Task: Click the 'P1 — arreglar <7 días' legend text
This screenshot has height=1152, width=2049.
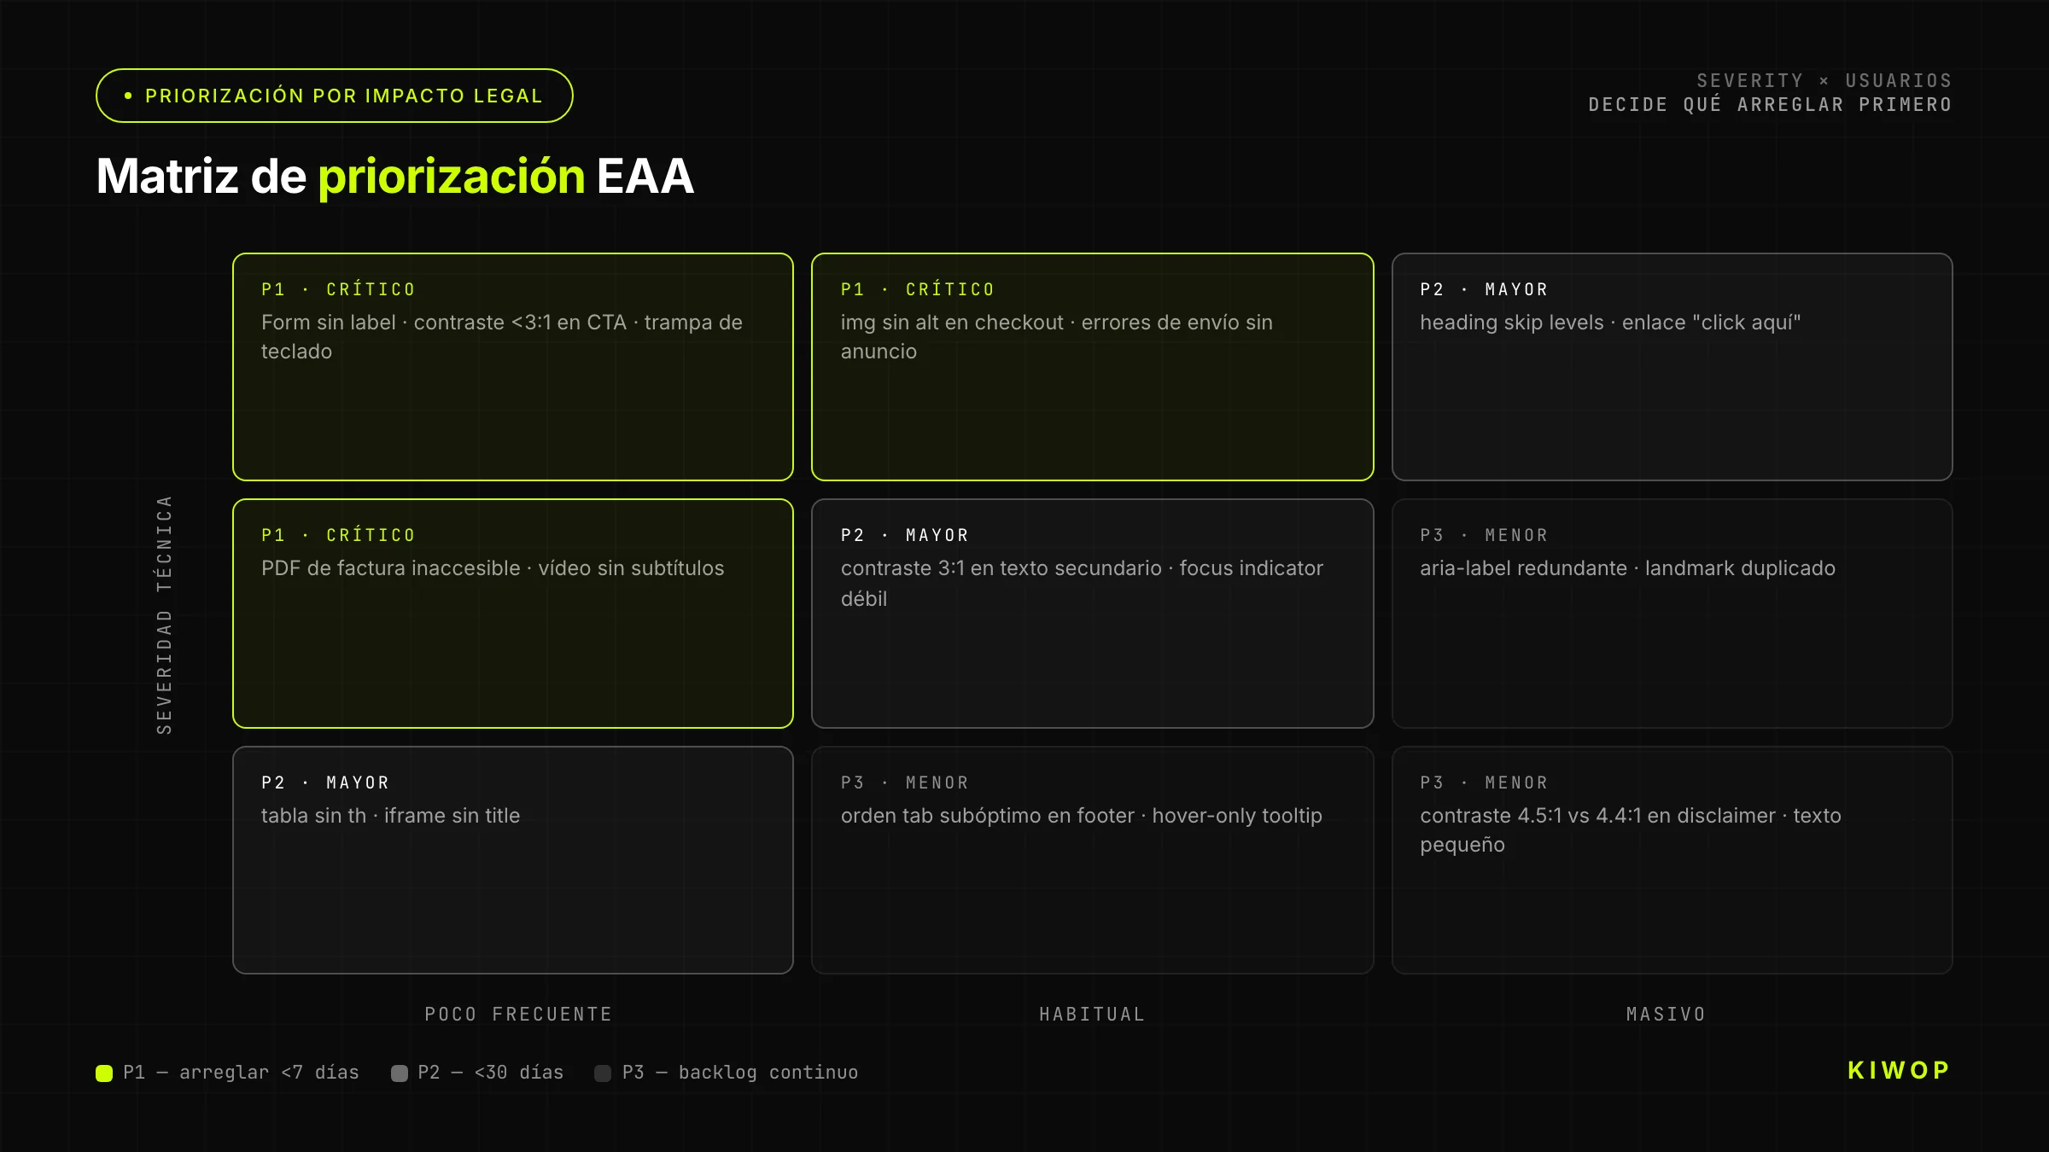Action: (241, 1073)
